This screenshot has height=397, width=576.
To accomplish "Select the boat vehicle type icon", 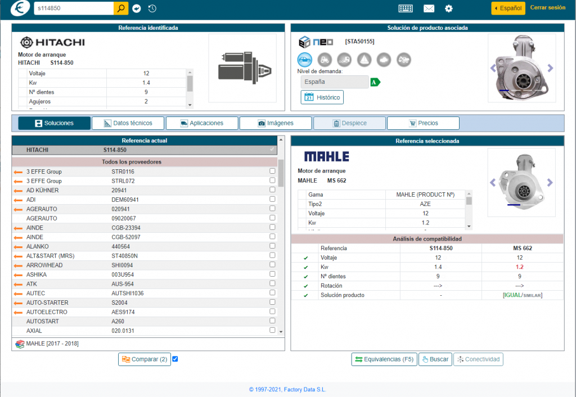I will click(364, 60).
